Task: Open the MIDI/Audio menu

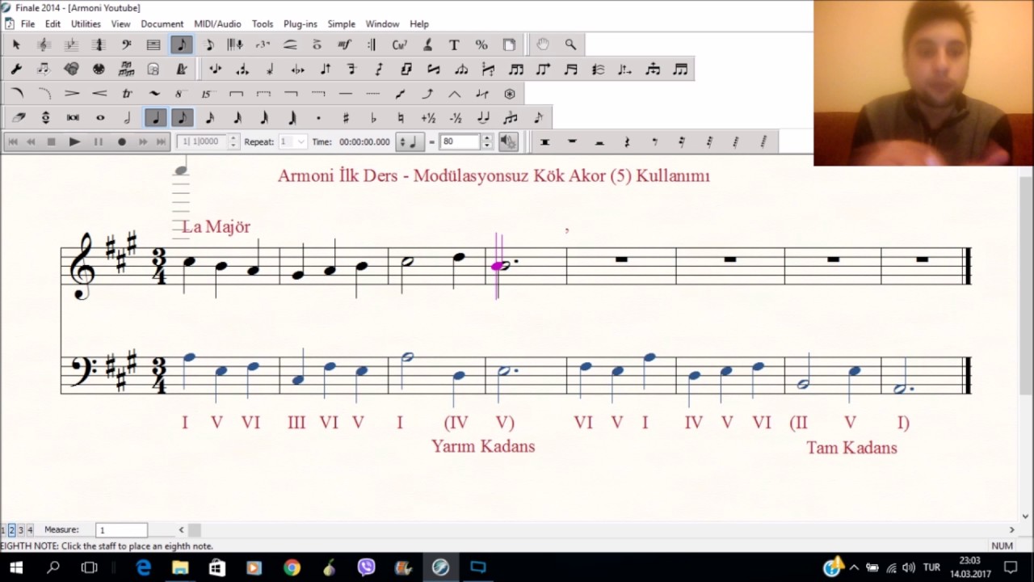Action: click(x=217, y=24)
